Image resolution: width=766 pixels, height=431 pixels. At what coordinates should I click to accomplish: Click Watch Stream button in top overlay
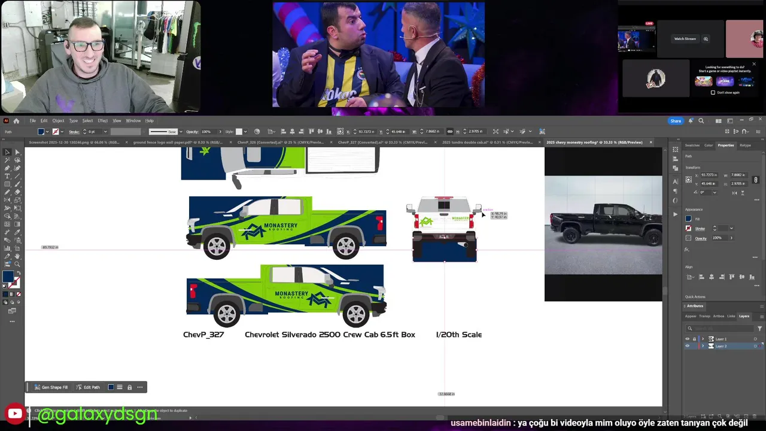685,39
